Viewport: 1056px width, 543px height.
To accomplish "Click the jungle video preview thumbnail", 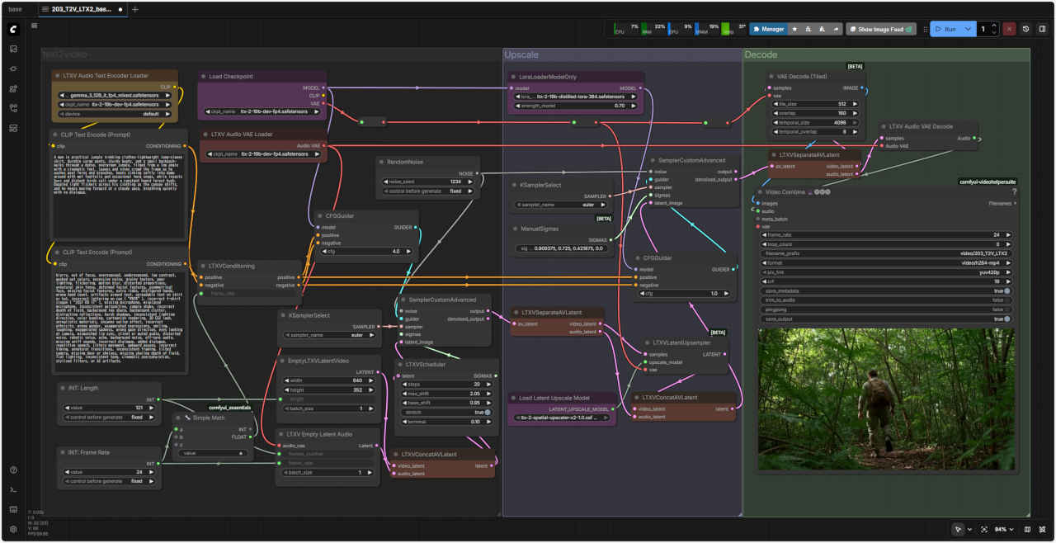I will coord(887,399).
